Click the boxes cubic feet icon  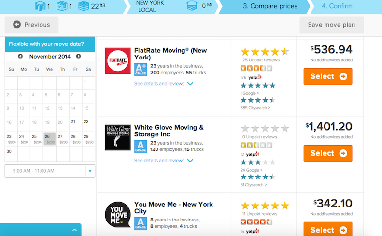pos(84,6)
